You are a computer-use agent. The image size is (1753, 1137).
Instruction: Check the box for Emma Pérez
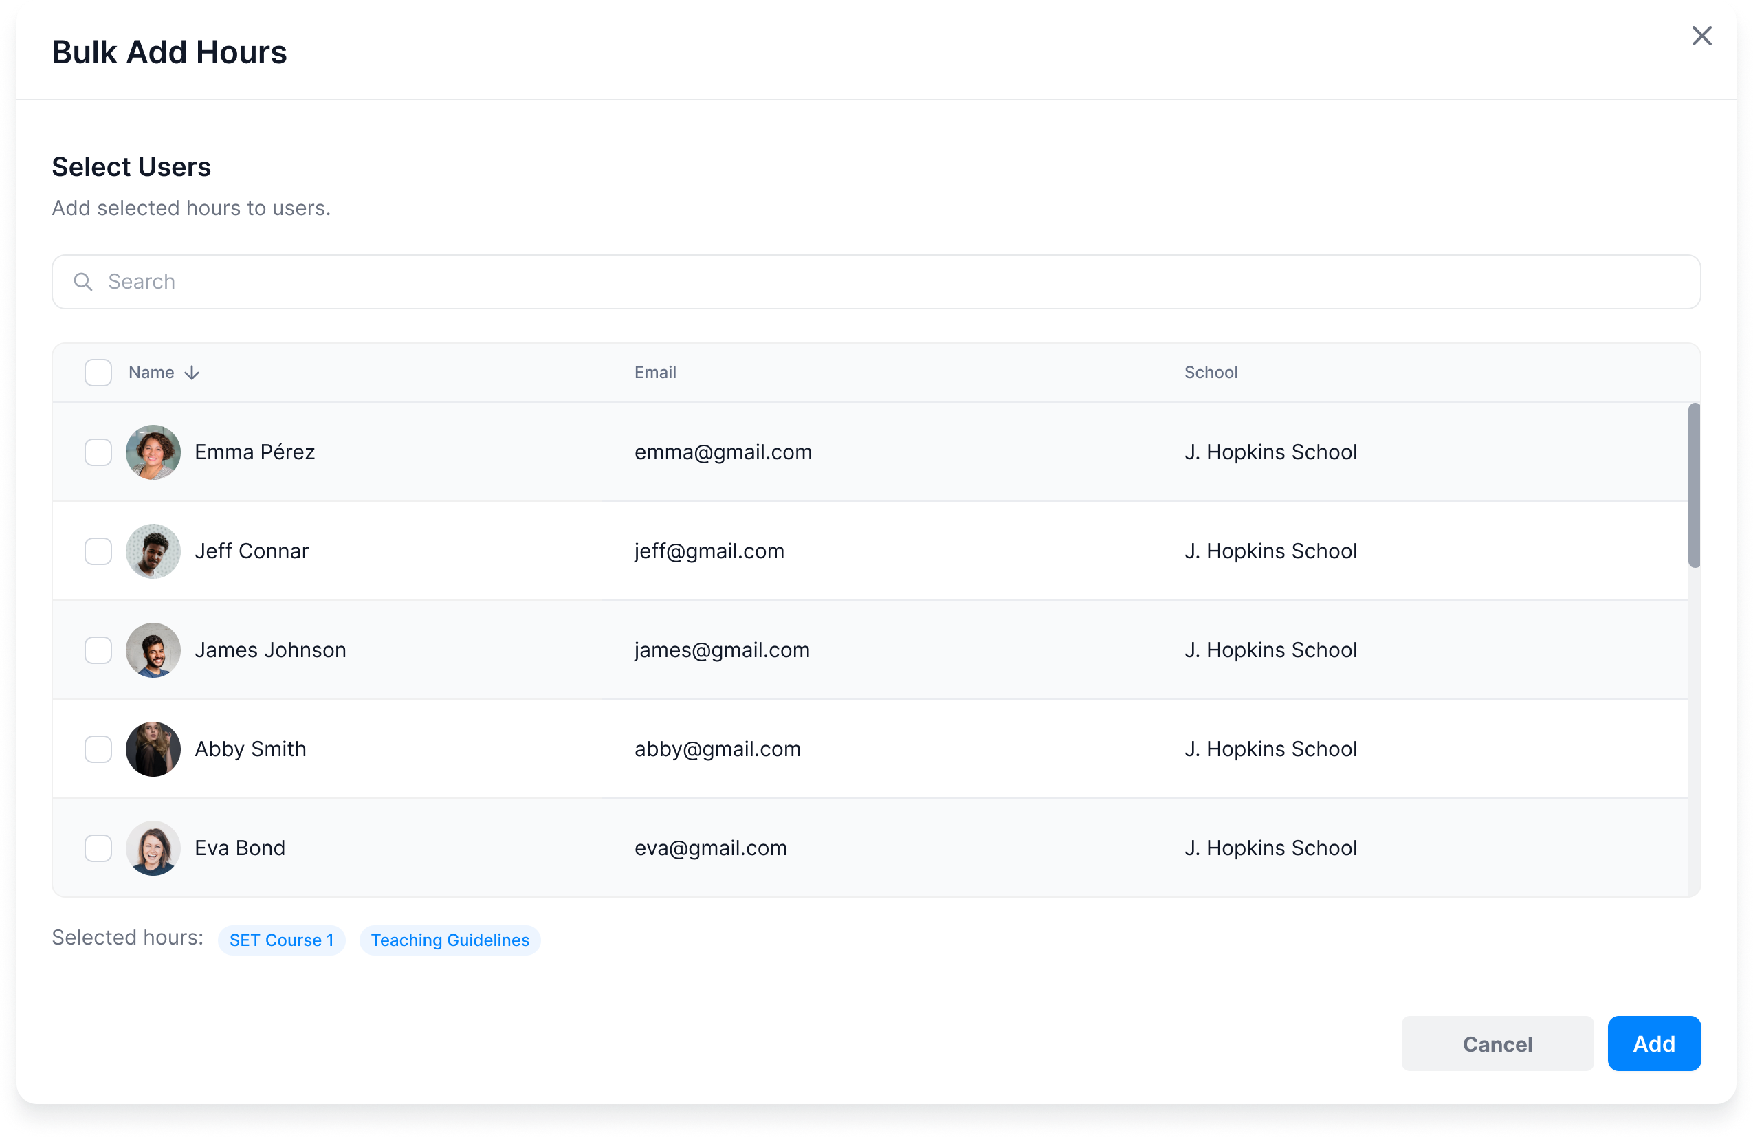click(x=98, y=452)
